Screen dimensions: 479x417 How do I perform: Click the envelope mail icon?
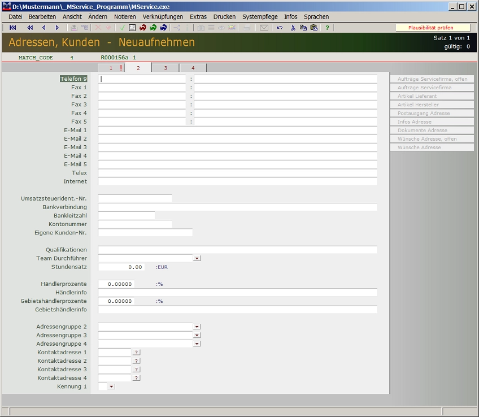click(264, 28)
